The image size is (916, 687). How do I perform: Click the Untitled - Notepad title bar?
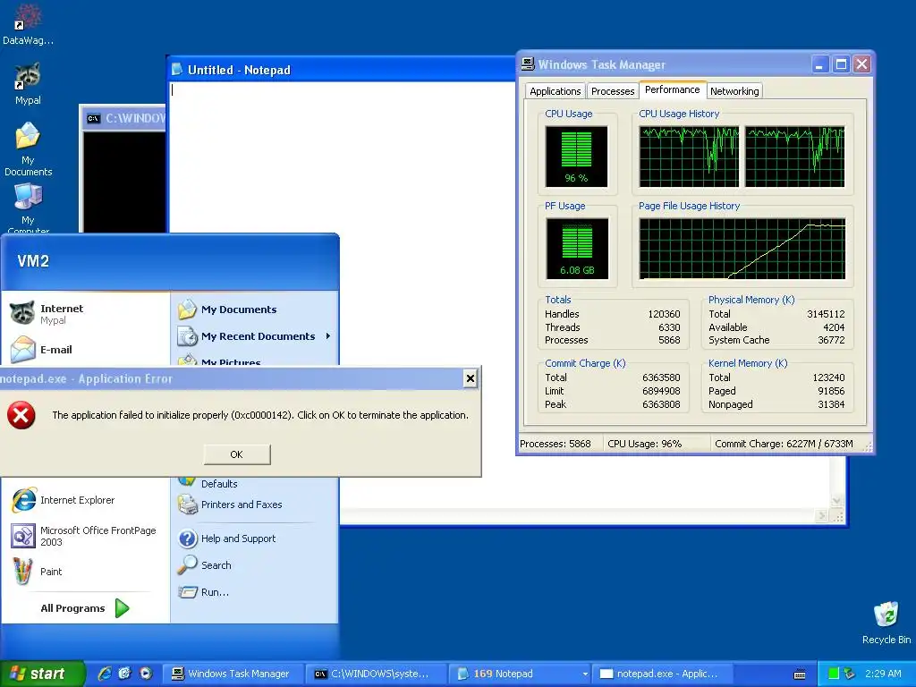coord(342,70)
